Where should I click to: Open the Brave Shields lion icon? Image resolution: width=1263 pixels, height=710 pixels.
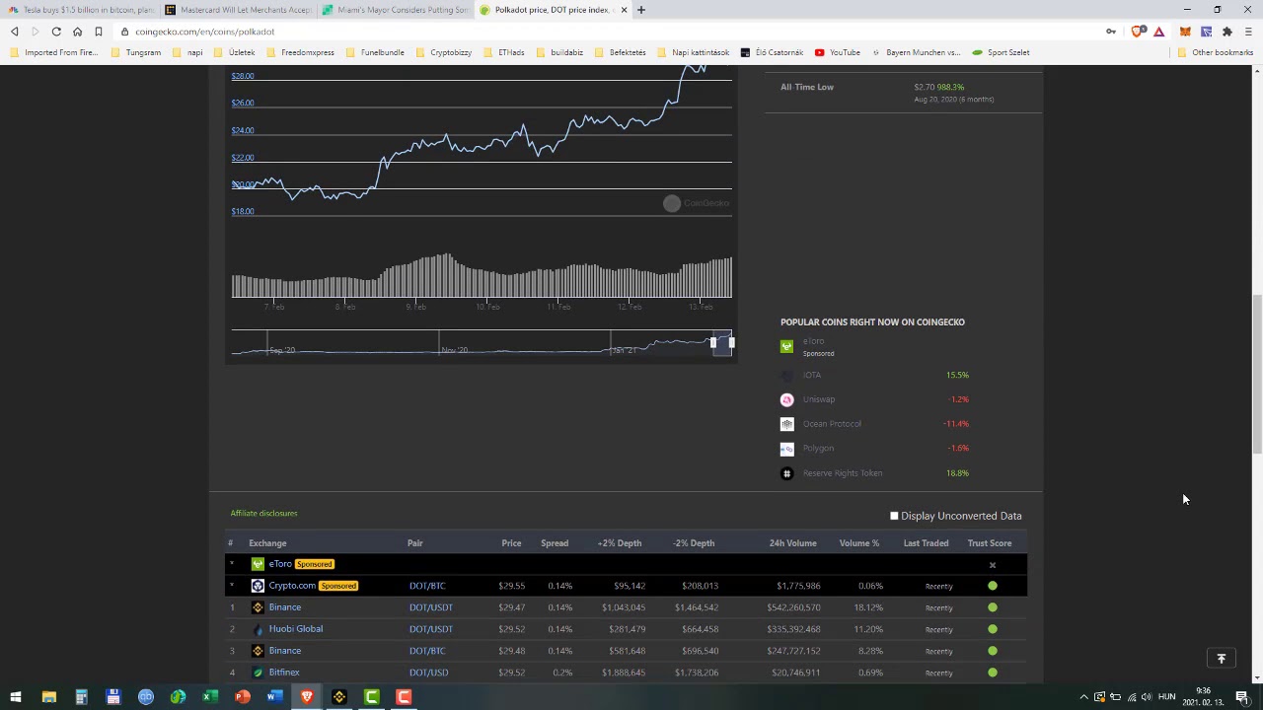coord(1139,32)
